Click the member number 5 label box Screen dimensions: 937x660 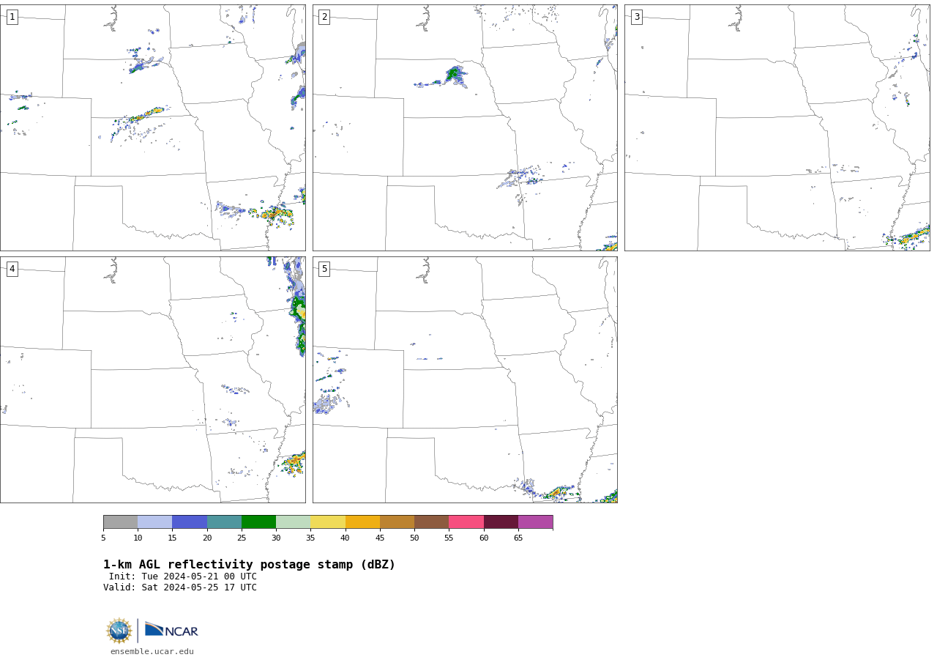click(x=324, y=269)
